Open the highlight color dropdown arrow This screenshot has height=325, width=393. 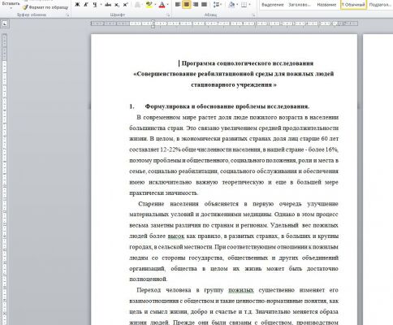click(x=155, y=5)
